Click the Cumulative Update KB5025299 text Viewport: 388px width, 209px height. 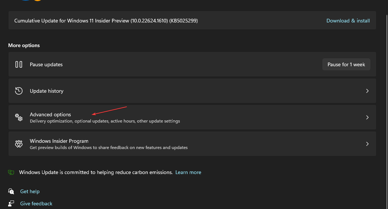click(106, 21)
